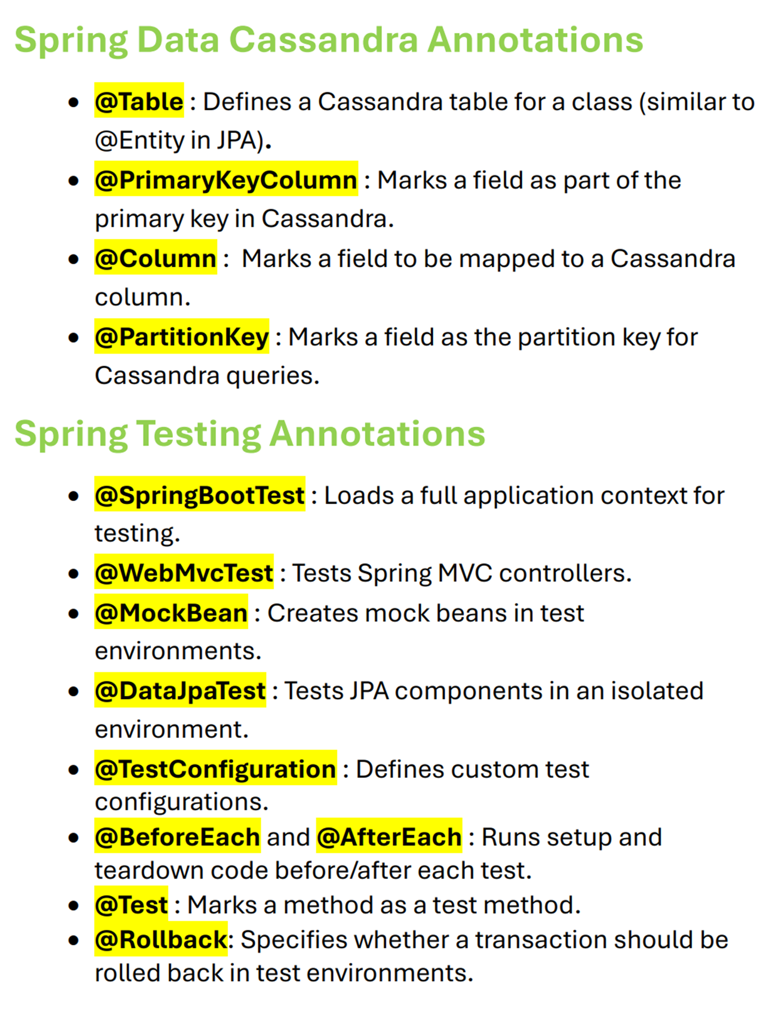
Task: Select the highlighted @TestConfiguration annotation
Action: pos(216,769)
